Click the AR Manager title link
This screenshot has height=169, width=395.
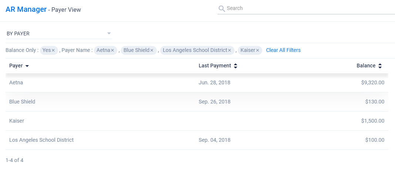pos(26,9)
